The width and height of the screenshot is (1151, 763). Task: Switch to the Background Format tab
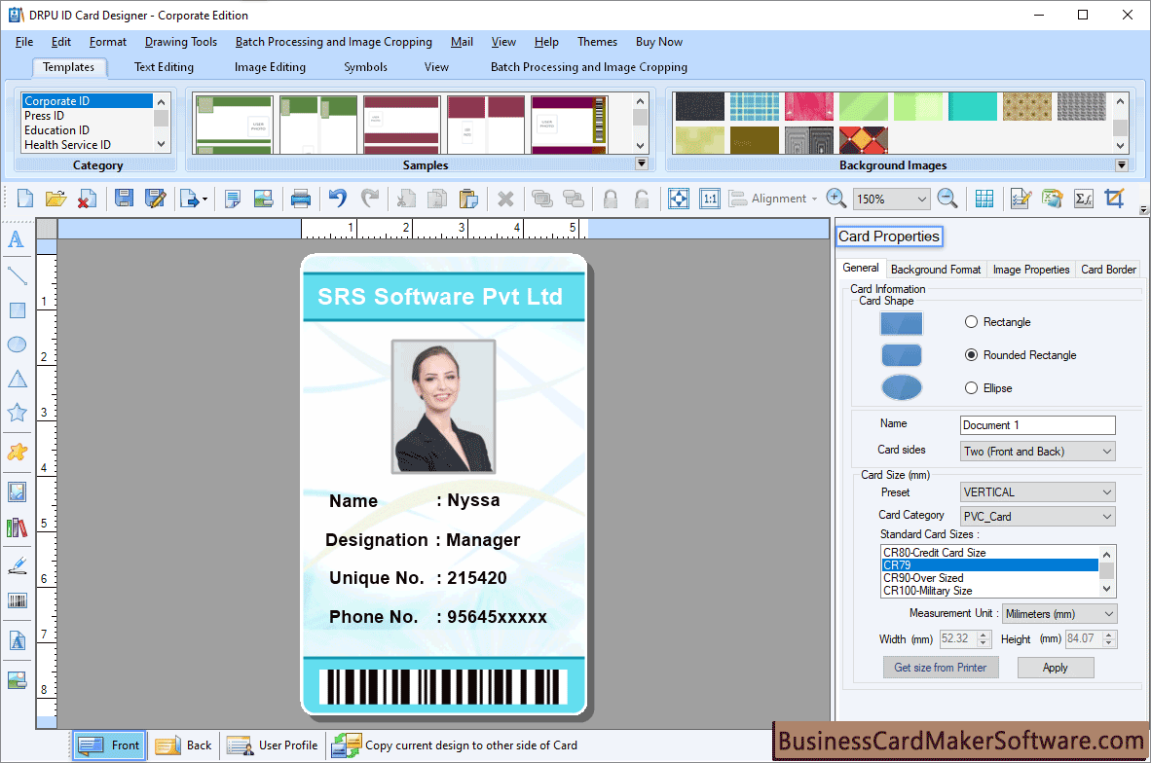935,269
